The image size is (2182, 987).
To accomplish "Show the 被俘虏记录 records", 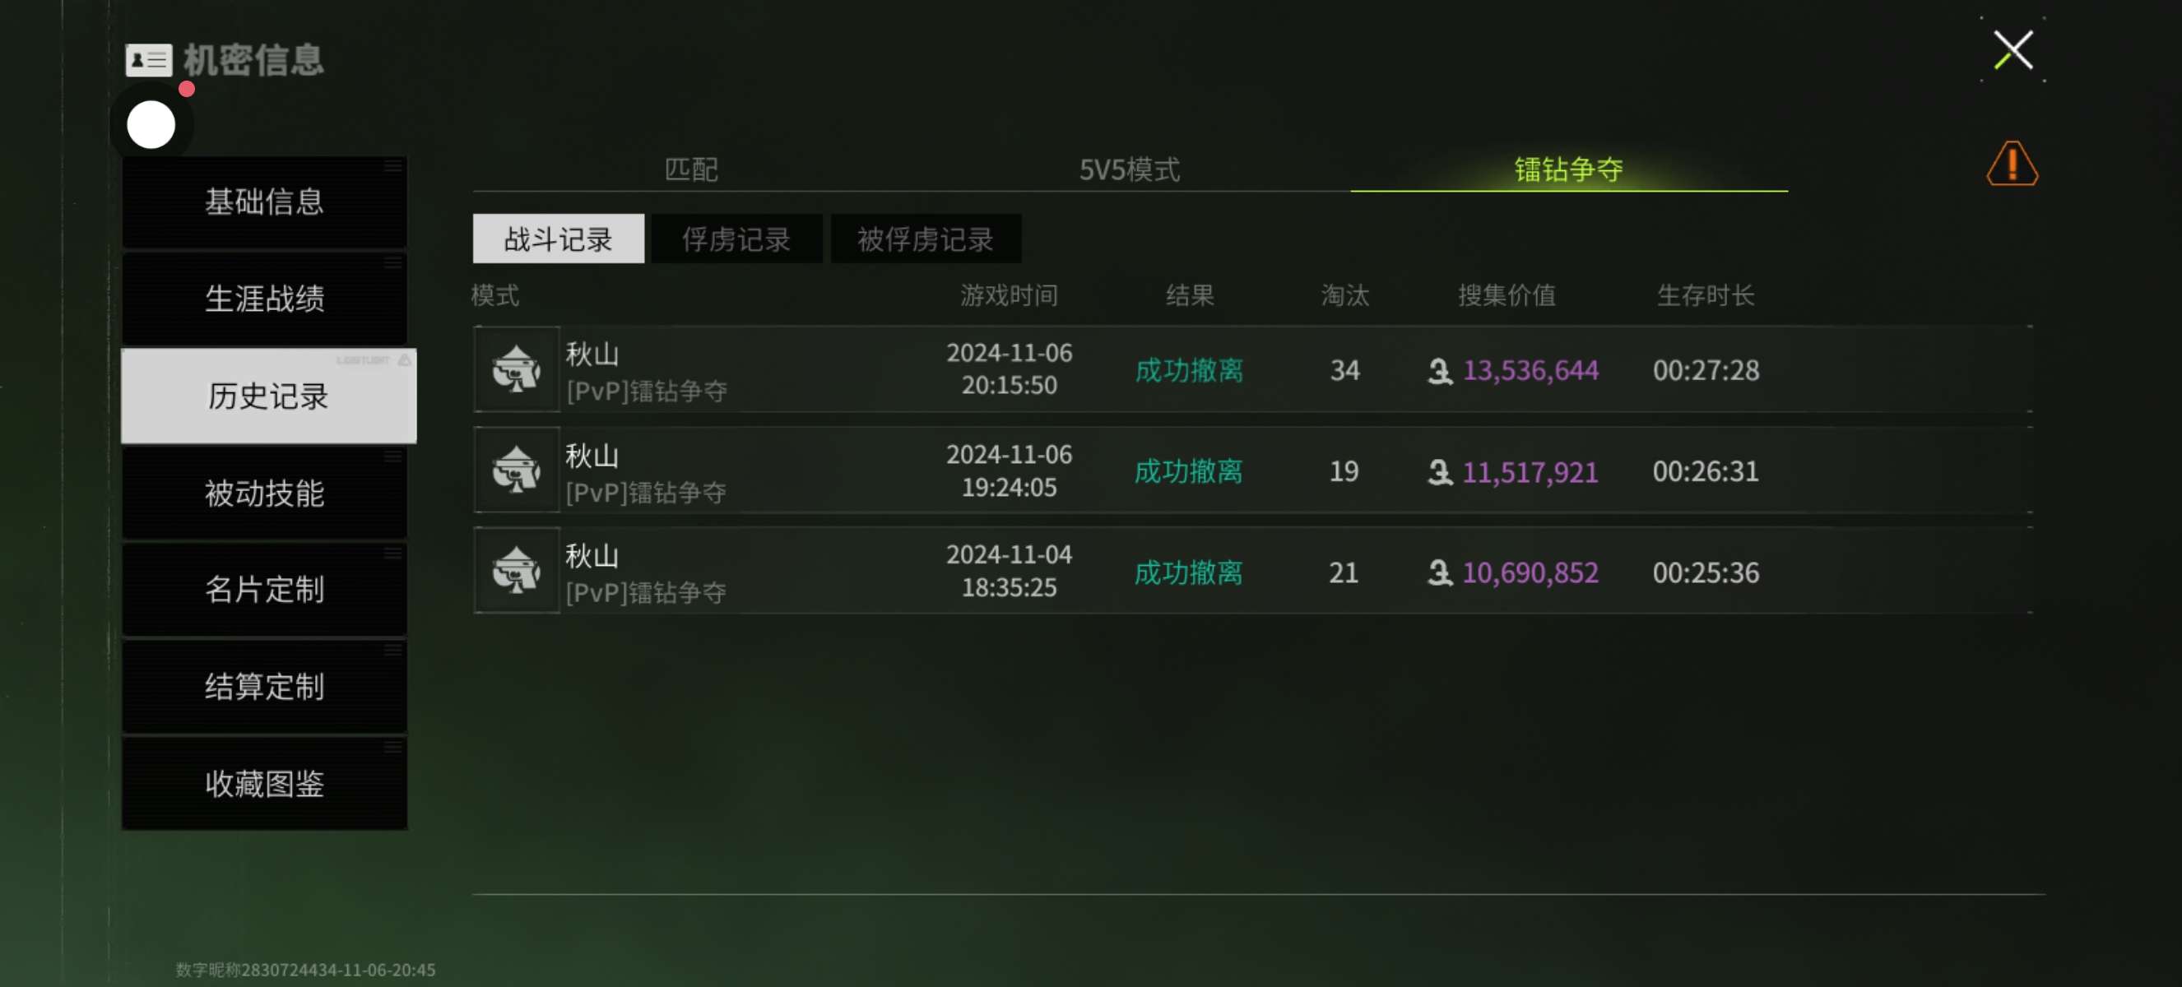I will pos(925,239).
